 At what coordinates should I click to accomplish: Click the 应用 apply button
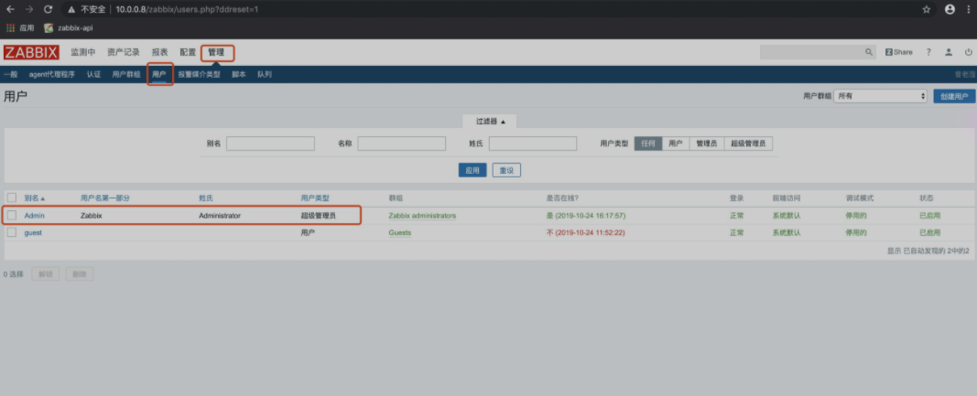coord(472,170)
